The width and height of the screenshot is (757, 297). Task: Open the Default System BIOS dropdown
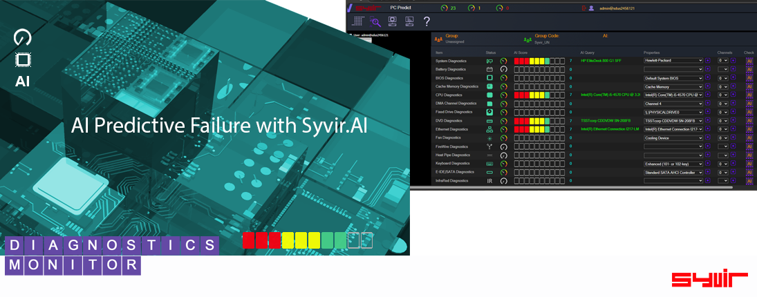[x=673, y=77]
